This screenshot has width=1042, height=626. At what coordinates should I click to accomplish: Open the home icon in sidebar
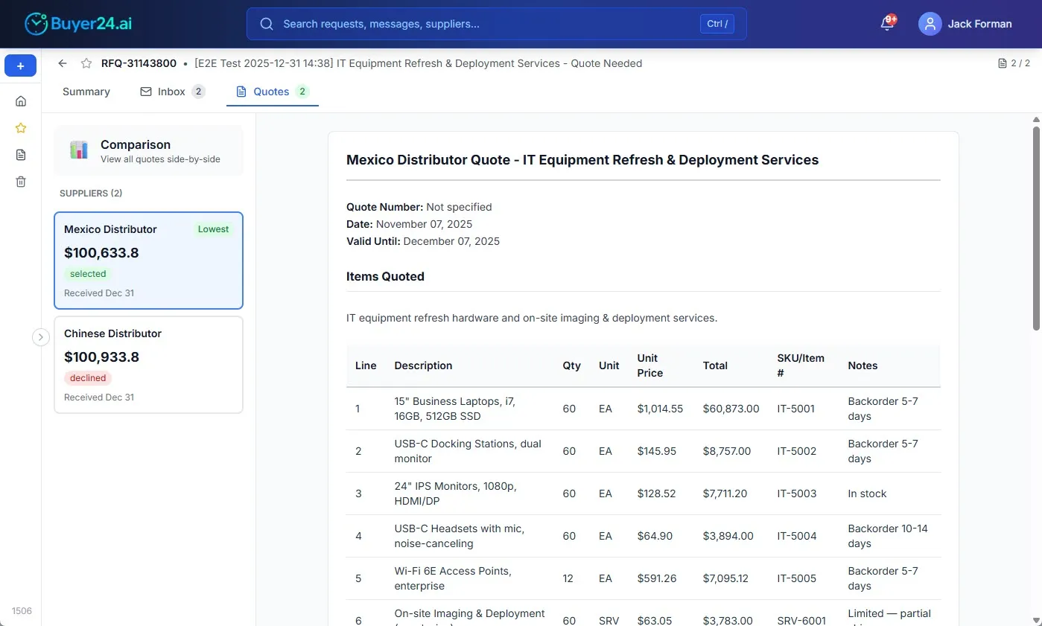coord(21,101)
